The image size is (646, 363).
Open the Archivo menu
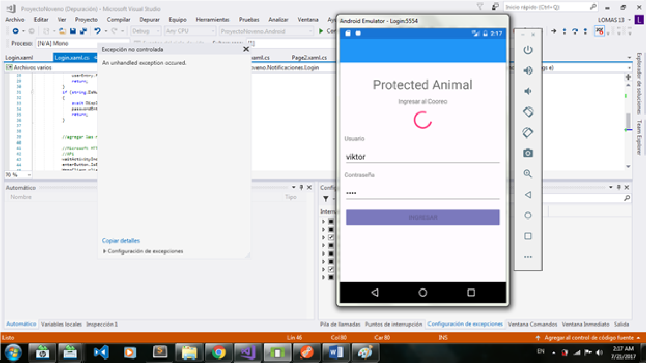tap(15, 20)
